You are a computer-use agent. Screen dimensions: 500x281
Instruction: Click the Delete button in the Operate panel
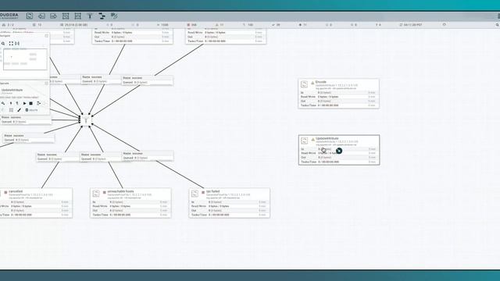[x=31, y=110]
